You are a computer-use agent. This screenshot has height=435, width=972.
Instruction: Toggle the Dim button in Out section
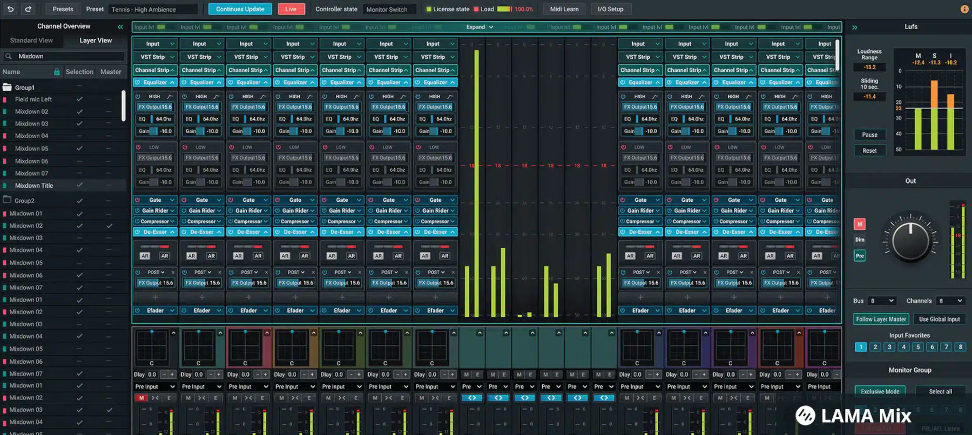point(859,240)
